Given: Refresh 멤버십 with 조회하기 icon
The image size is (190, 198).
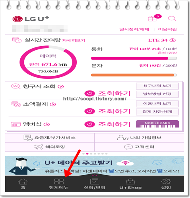Looking at the screenshot, I should (x=89, y=124).
